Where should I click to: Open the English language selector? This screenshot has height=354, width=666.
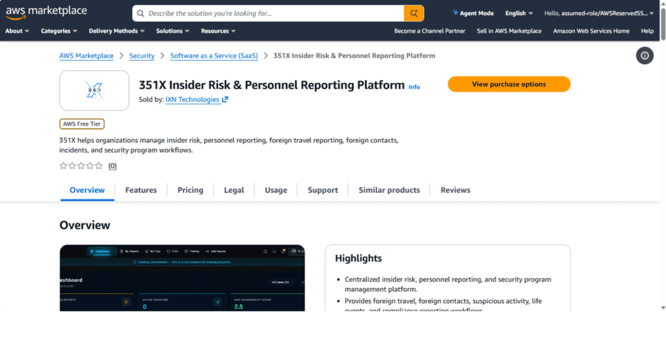[x=518, y=13]
